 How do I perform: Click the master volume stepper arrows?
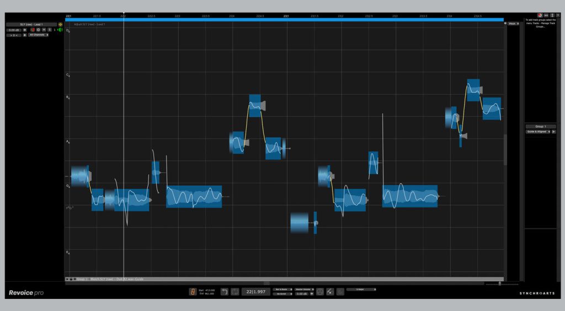pos(312,294)
